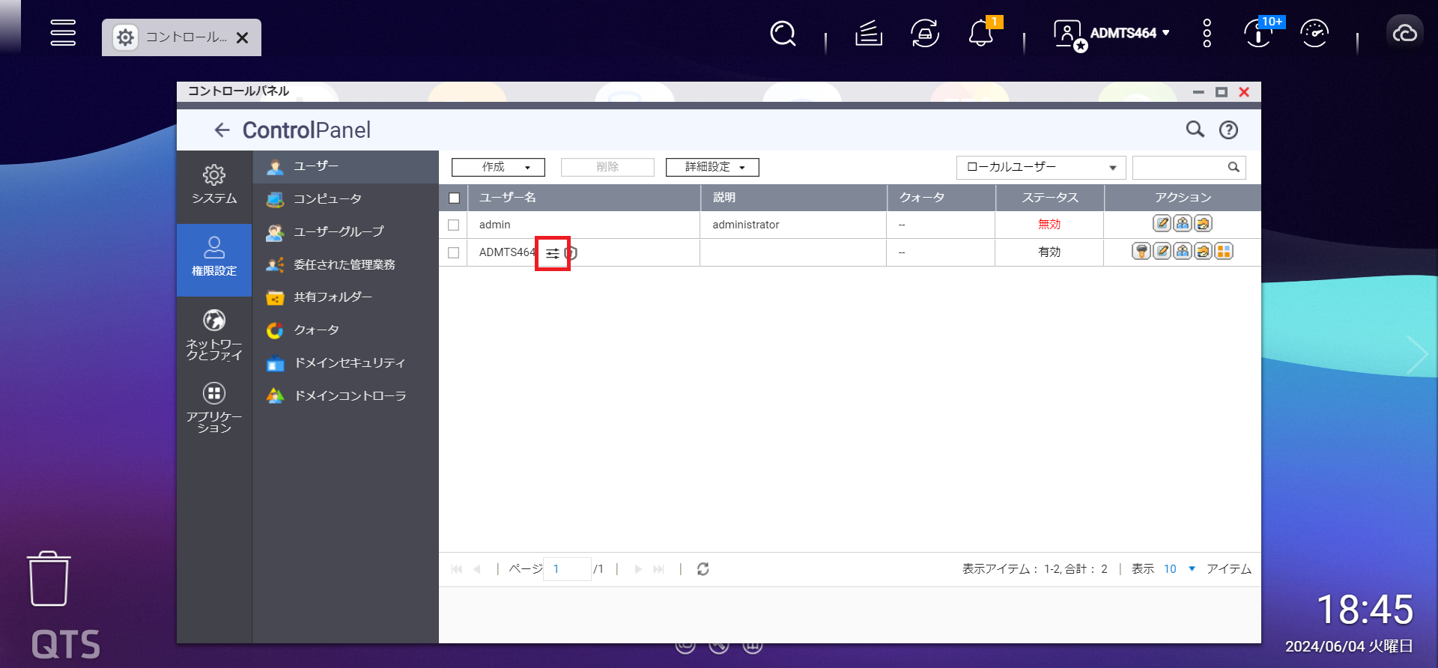Open Control Panel help question mark
Screen dimensions: 1438x668
[x=1228, y=130]
